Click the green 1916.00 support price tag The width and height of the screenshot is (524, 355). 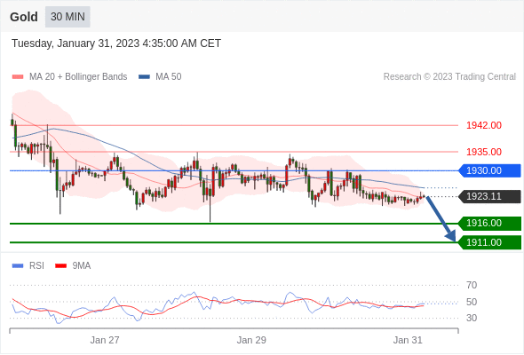click(489, 223)
